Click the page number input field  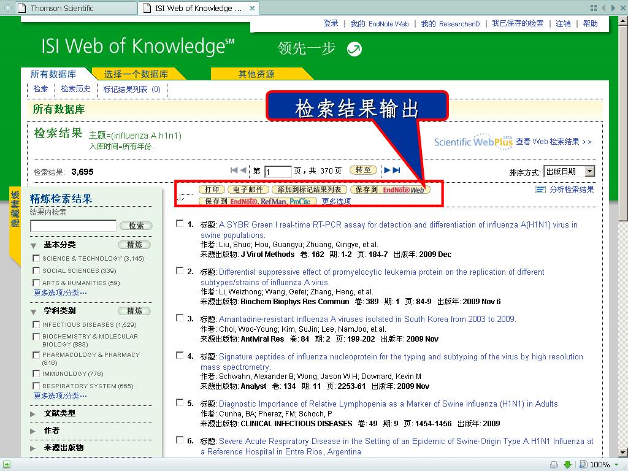click(x=278, y=172)
